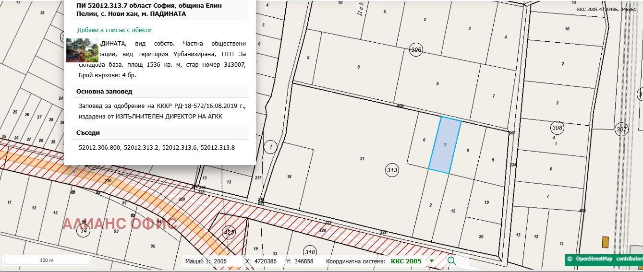Click the circled block marker 308
643x272 pixels.
pyautogui.click(x=557, y=128)
